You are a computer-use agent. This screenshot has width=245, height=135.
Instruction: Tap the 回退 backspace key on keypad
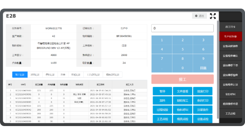coord(203,68)
